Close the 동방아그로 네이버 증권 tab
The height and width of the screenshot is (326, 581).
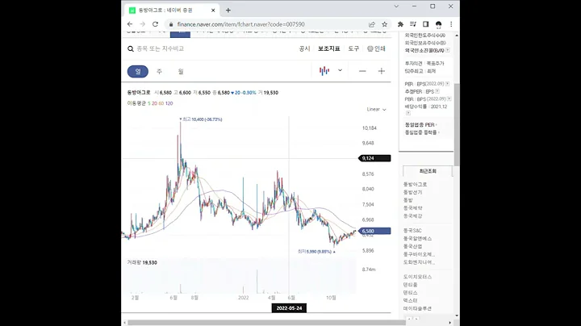[x=213, y=10]
